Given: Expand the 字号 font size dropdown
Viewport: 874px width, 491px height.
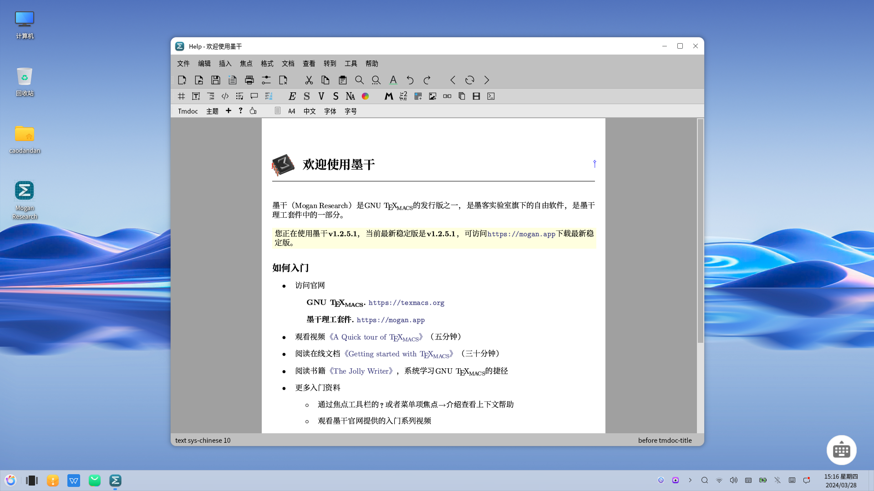Looking at the screenshot, I should click(x=351, y=111).
